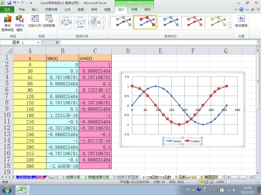Click the Insert Function fx icon
The image size is (261, 195).
[x=57, y=42]
